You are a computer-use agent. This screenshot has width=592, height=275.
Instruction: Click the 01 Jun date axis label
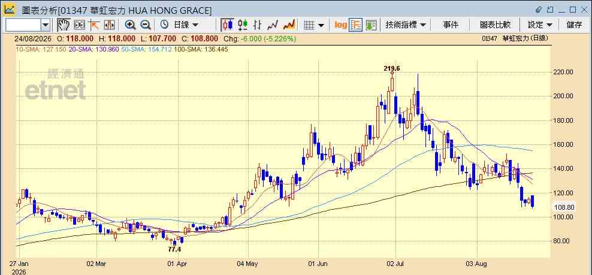click(x=318, y=263)
